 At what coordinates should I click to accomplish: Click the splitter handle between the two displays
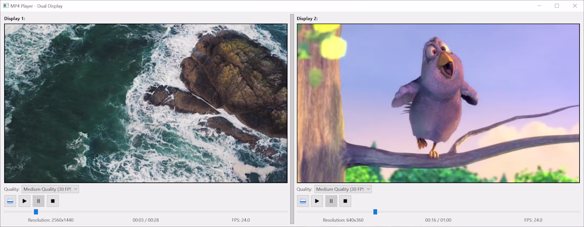tap(292, 119)
